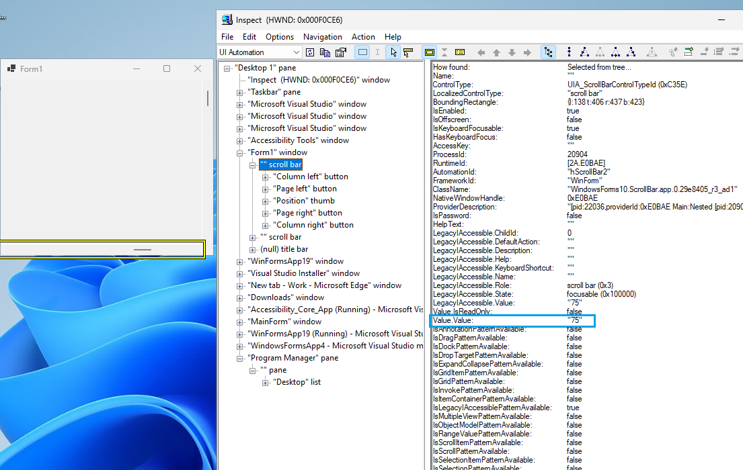Select the "Inspect (HWND: 0x000F0CE6)" window tree item

[x=319, y=79]
